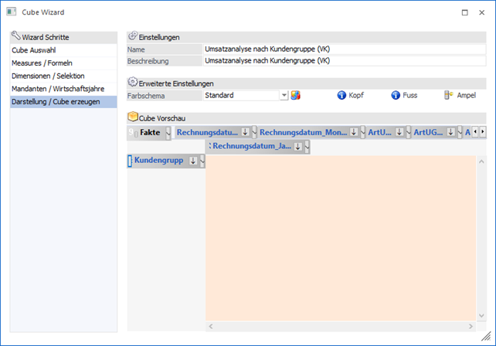Click the Einstellungen section icon
496x346 pixels.
(132, 36)
